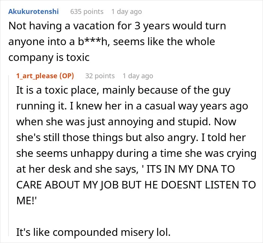The height and width of the screenshot is (243, 263).
Task: Open Akukurotenshi's user profile
Action: coord(33,12)
